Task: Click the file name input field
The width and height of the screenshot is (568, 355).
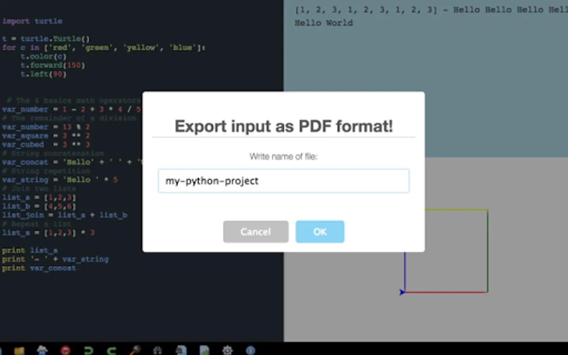Action: pyautogui.click(x=284, y=181)
